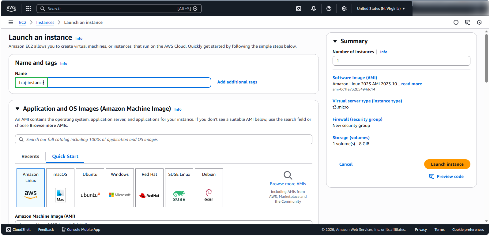Open the tutorials panel icon
Screen dimensions: 490x236
tap(468, 22)
